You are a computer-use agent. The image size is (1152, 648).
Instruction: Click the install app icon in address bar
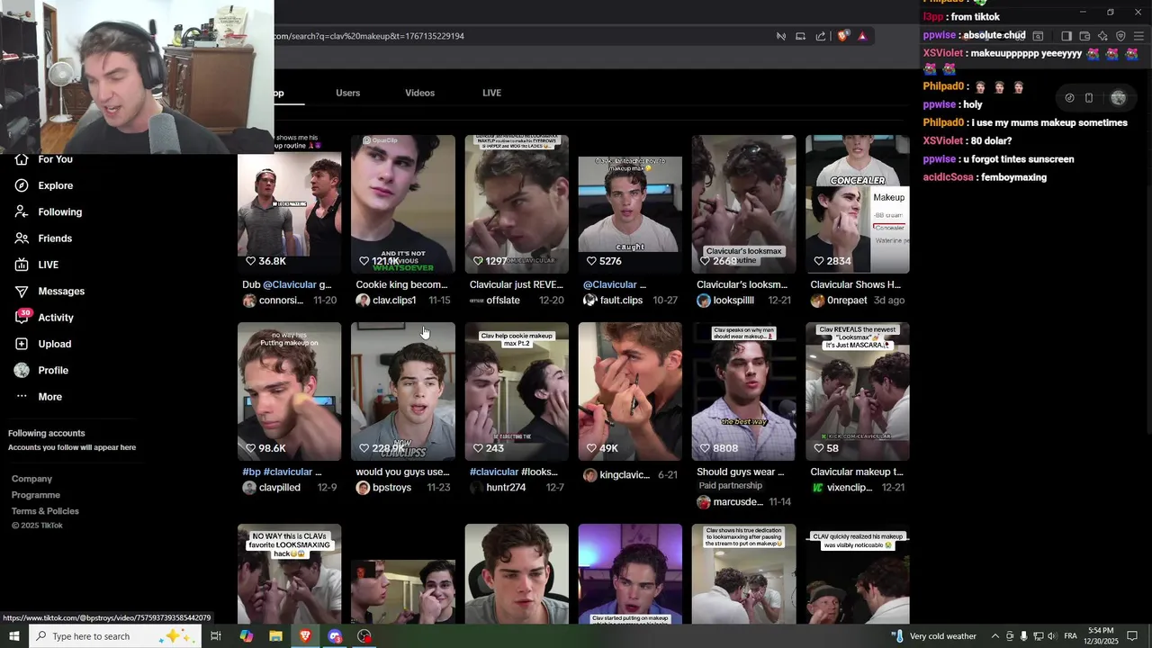800,36
